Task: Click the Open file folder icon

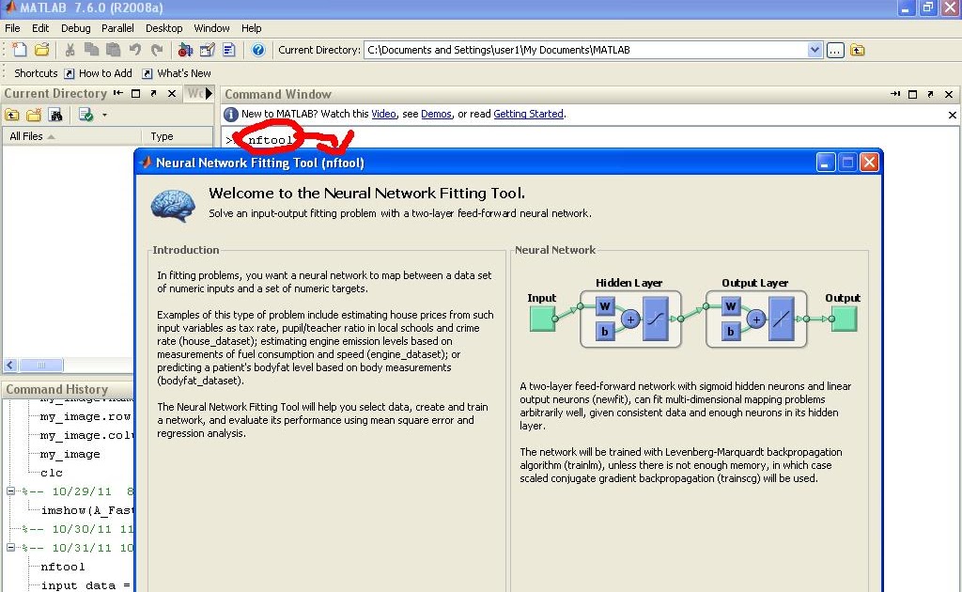Action: click(x=41, y=50)
